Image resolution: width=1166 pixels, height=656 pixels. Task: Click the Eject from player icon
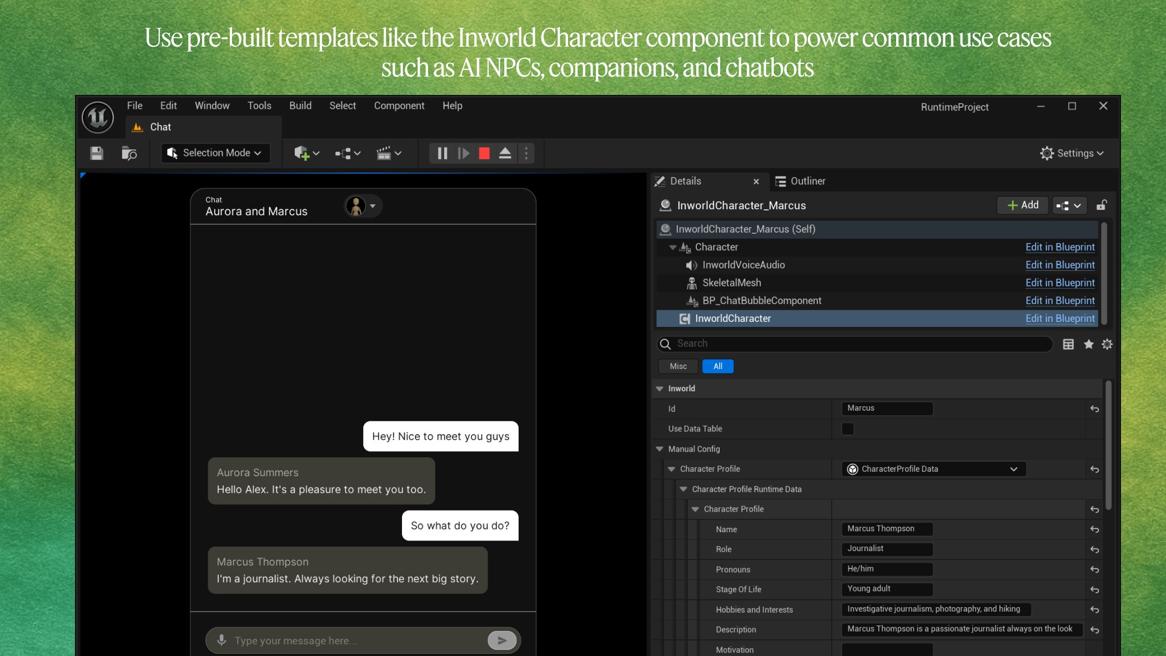pyautogui.click(x=505, y=153)
